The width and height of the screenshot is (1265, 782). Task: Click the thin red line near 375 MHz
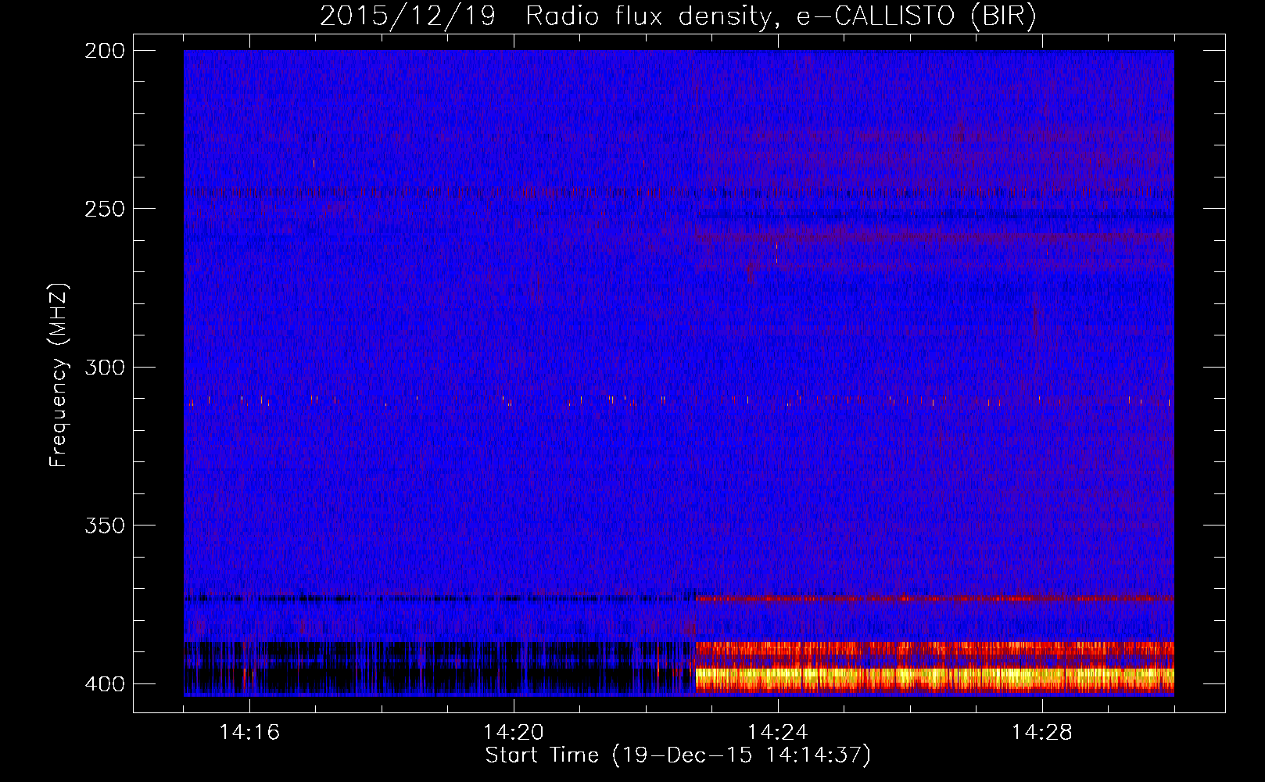pos(935,598)
